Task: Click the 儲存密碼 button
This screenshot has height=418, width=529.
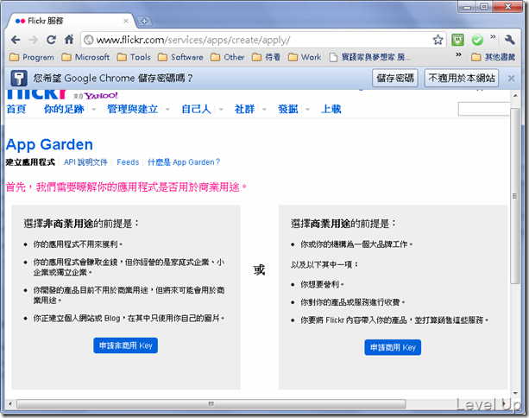Action: click(x=395, y=78)
